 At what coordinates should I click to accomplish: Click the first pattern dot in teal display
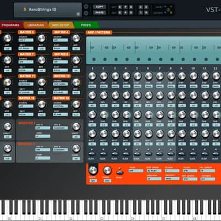(94, 59)
